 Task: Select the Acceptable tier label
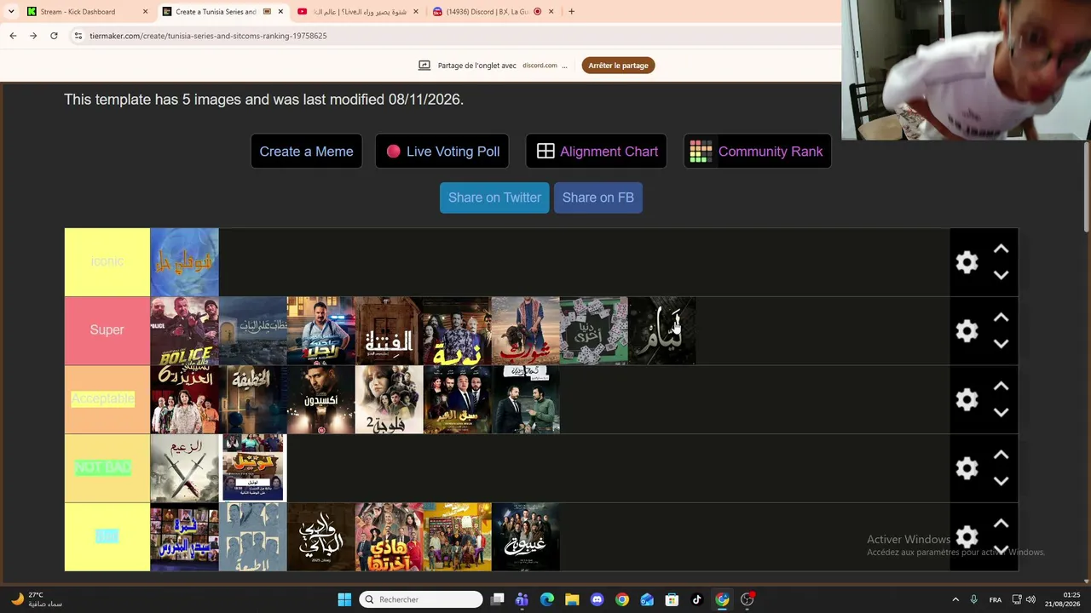[107, 399]
